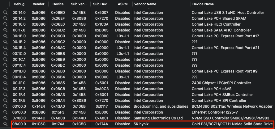Click magnifier icon for row 00:1D.4
Viewport: 275px width, 129px height.
(x=5, y=77)
